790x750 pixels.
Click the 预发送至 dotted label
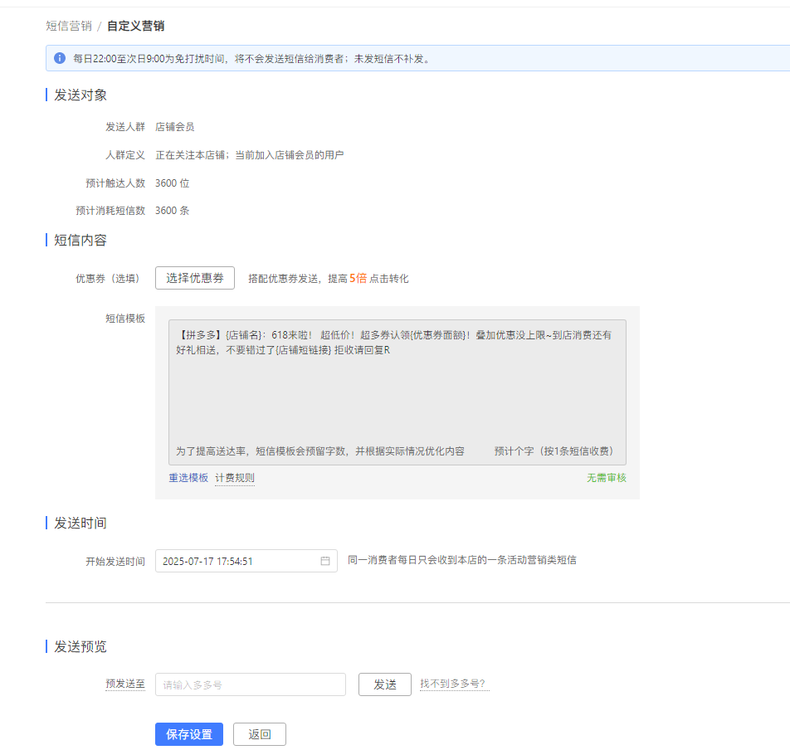click(x=125, y=684)
